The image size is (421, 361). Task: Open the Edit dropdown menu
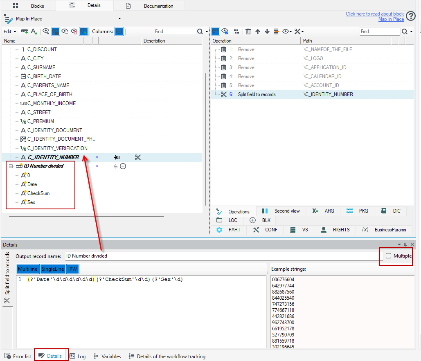pyautogui.click(x=10, y=31)
